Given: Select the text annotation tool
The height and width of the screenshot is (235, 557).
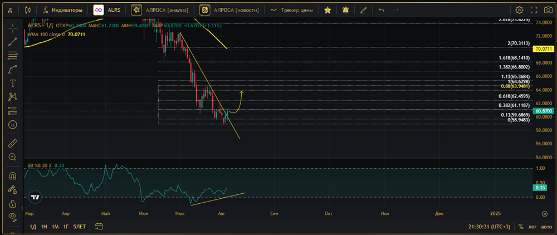Looking at the screenshot, I should tap(12, 83).
